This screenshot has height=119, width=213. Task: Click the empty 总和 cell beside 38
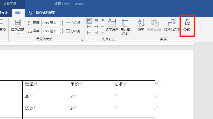[x=133, y=99]
